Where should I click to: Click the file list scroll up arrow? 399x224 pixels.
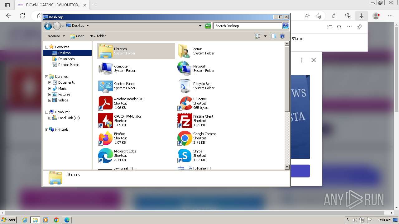click(x=287, y=44)
